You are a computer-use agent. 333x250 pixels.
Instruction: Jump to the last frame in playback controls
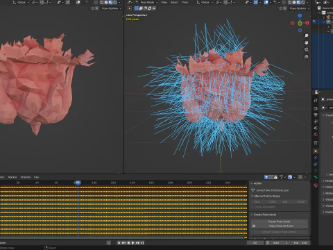point(142,243)
